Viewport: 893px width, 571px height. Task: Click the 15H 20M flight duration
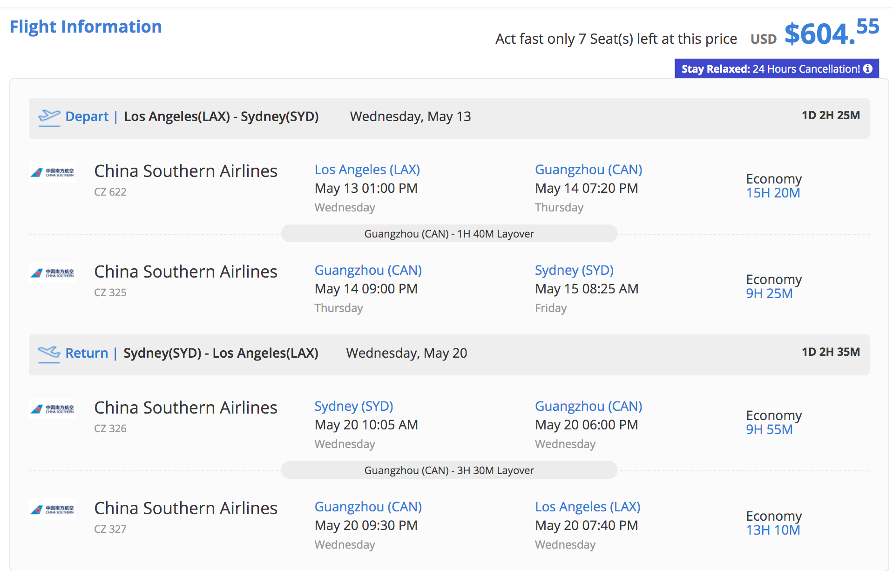[773, 193]
